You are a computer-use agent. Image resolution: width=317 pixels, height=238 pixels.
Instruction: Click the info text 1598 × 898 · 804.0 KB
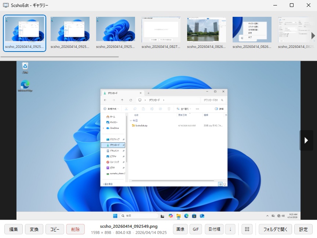[111, 233]
